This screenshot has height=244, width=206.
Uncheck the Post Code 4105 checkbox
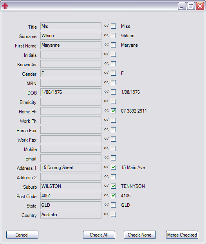point(114,195)
